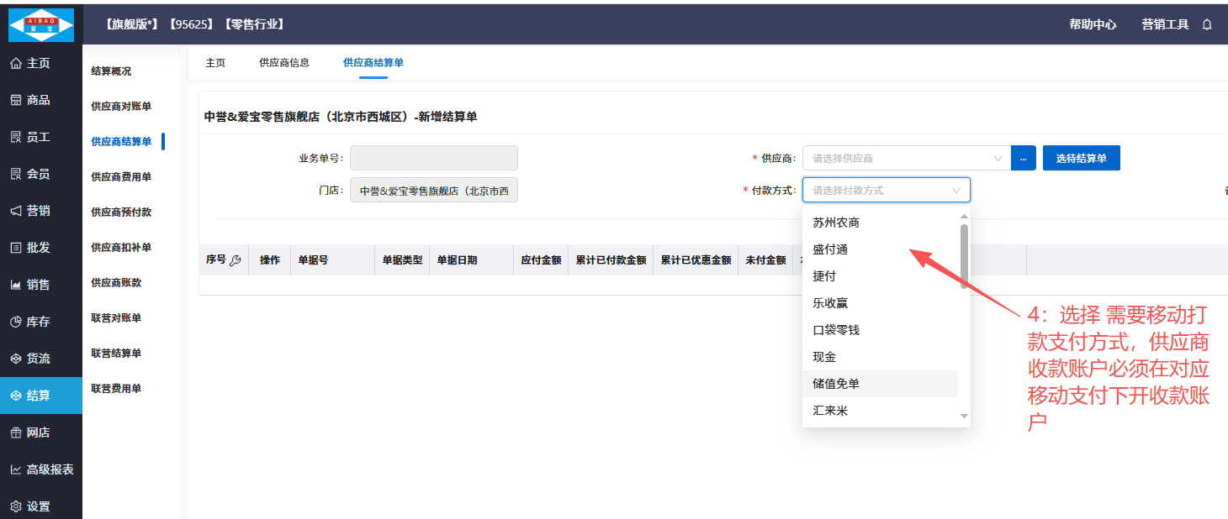Viewport: 1228px width, 519px height.
Task: Select 捷付 payment option
Action: 880,276
